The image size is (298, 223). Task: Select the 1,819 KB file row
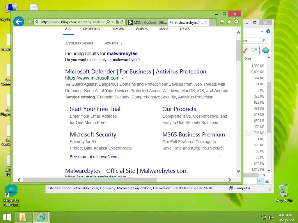pos(255,170)
